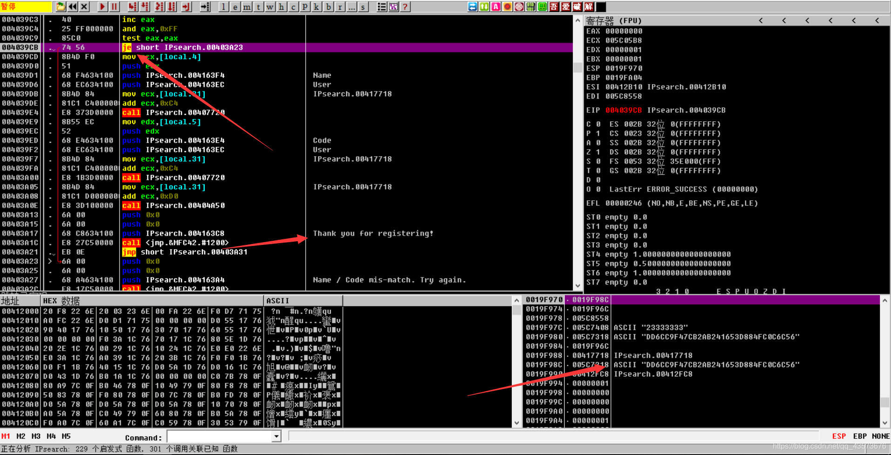Screen dimensions: 891x455
Task: Open appearance options icon
Action: coord(394,7)
